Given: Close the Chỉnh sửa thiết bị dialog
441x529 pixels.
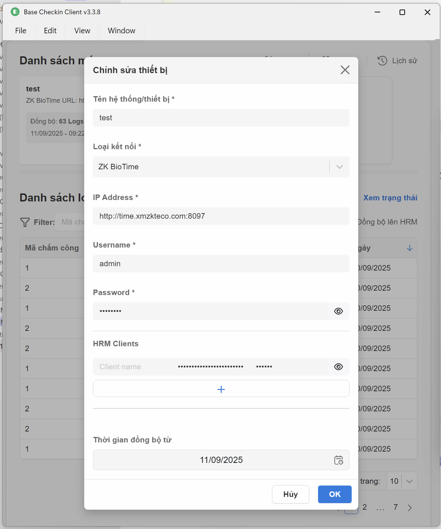Looking at the screenshot, I should pos(345,70).
